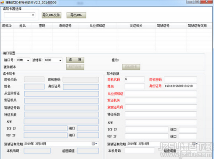Click the 写卡 UDP IP address field

[x=147, y=136]
